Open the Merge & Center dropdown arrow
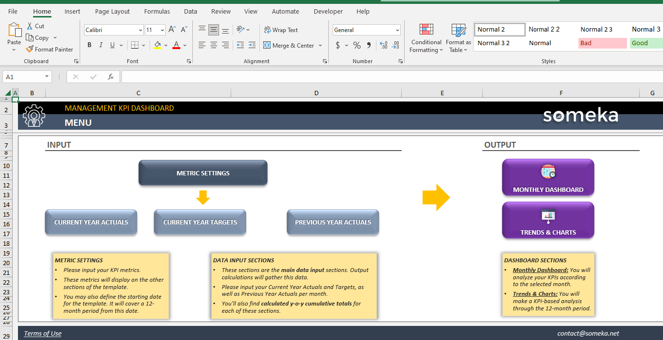 (x=321, y=46)
